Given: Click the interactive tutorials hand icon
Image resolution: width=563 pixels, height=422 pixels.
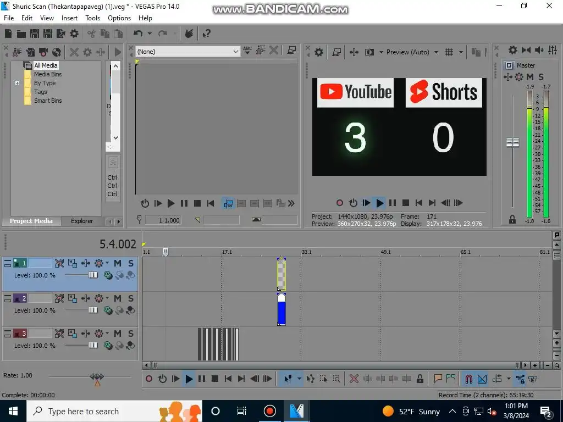Looking at the screenshot, I should [189, 34].
